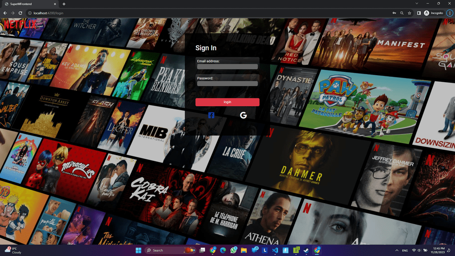Log in with the Facebook icon
The height and width of the screenshot is (256, 455).
point(211,115)
